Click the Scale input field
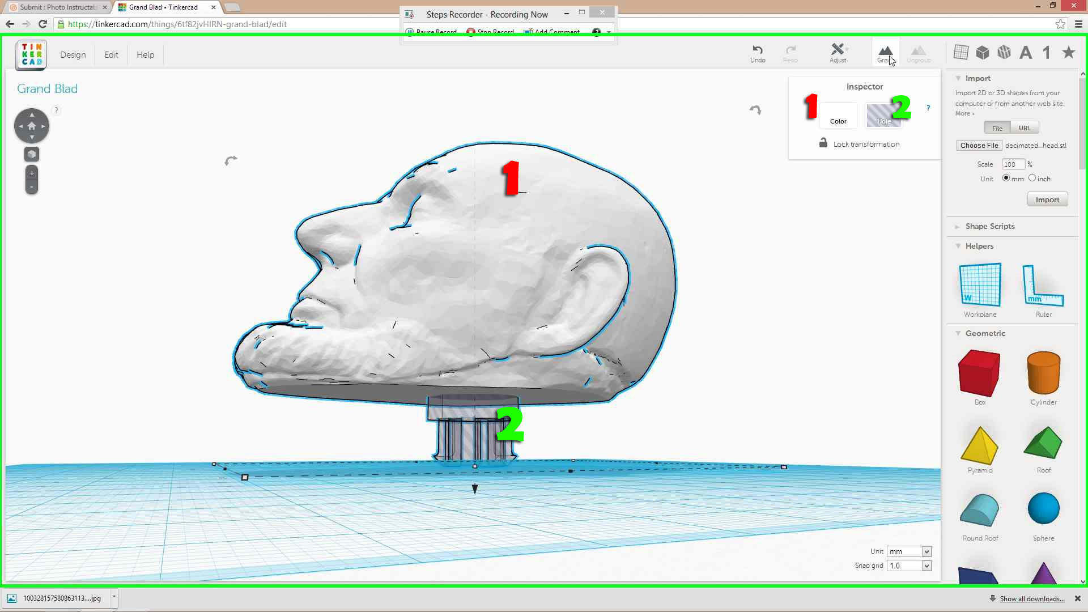1088x612 pixels. pos(1013,164)
